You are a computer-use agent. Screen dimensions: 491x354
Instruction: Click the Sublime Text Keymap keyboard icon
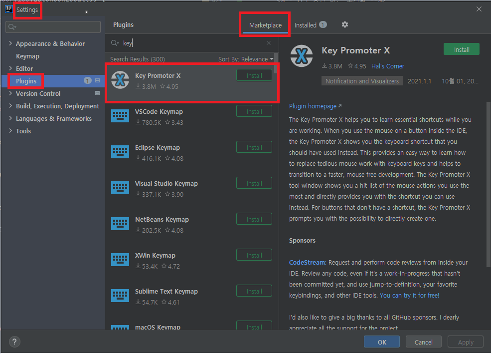tap(120, 296)
